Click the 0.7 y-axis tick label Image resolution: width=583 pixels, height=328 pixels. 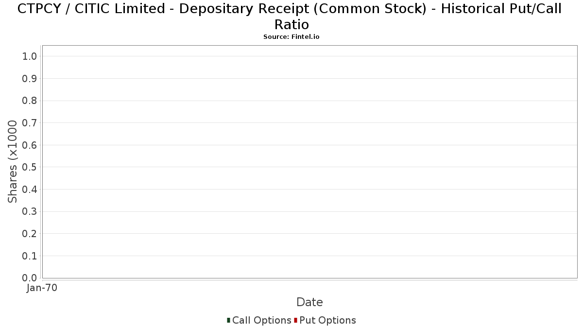[30, 123]
